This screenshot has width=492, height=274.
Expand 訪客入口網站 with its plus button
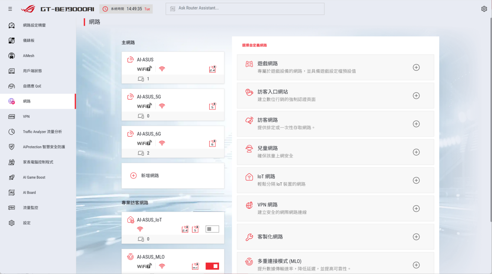[416, 96]
